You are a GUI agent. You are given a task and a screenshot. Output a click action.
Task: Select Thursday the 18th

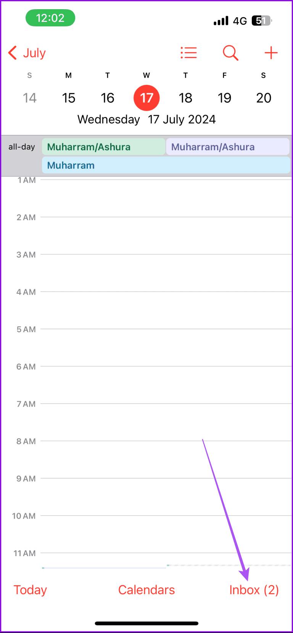[185, 97]
